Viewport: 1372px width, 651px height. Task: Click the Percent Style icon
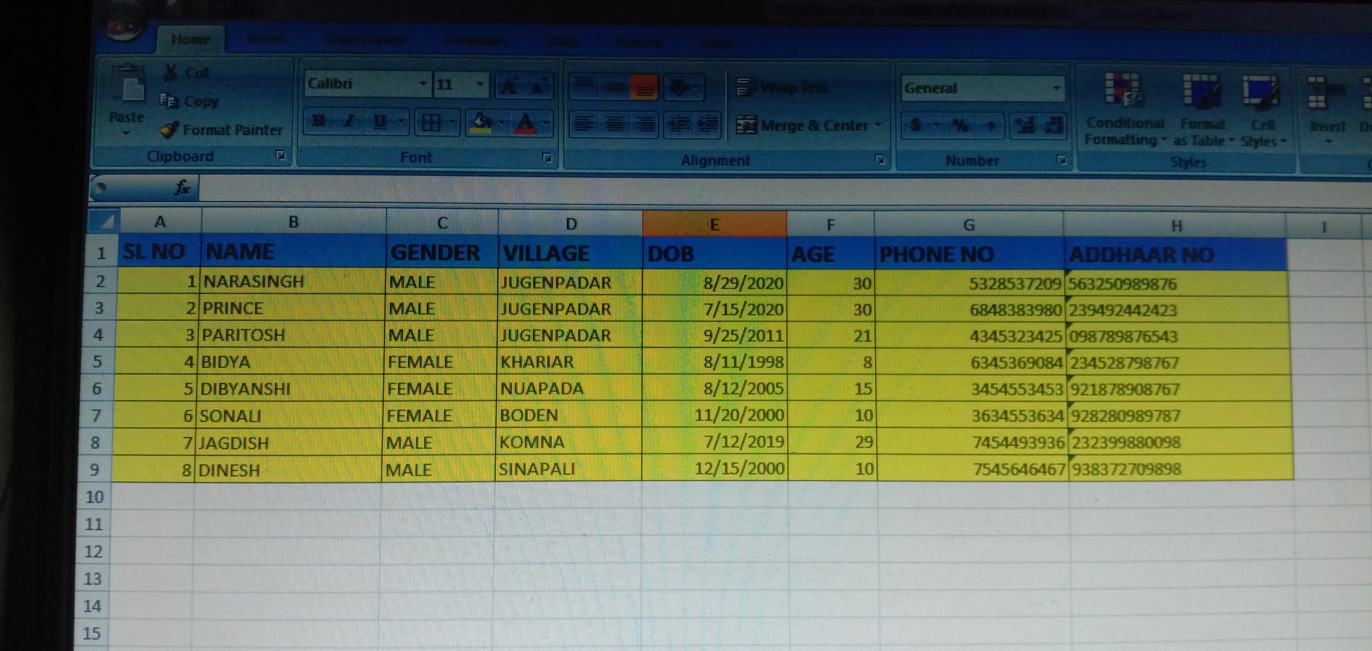pyautogui.click(x=960, y=126)
